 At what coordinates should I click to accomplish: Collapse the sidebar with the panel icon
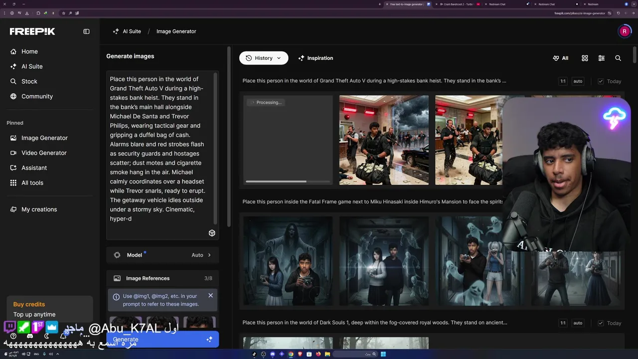tap(86, 31)
